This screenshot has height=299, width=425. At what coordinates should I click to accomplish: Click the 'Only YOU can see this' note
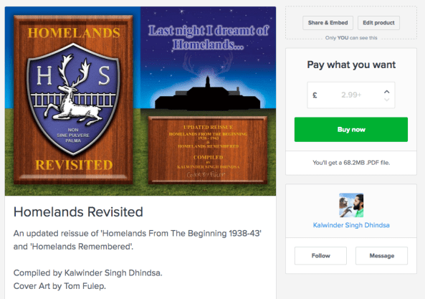pos(351,38)
